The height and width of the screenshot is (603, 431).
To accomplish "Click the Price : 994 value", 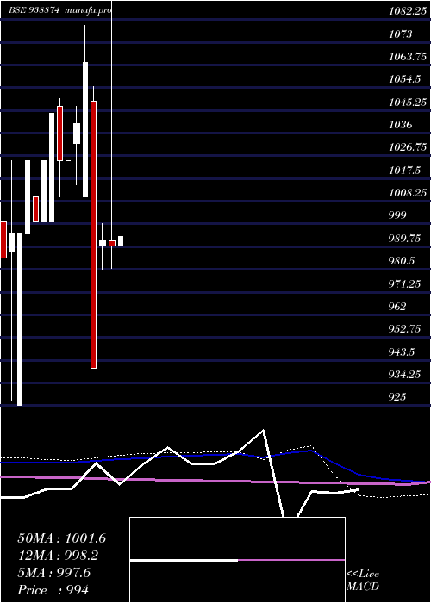I will (x=53, y=589).
